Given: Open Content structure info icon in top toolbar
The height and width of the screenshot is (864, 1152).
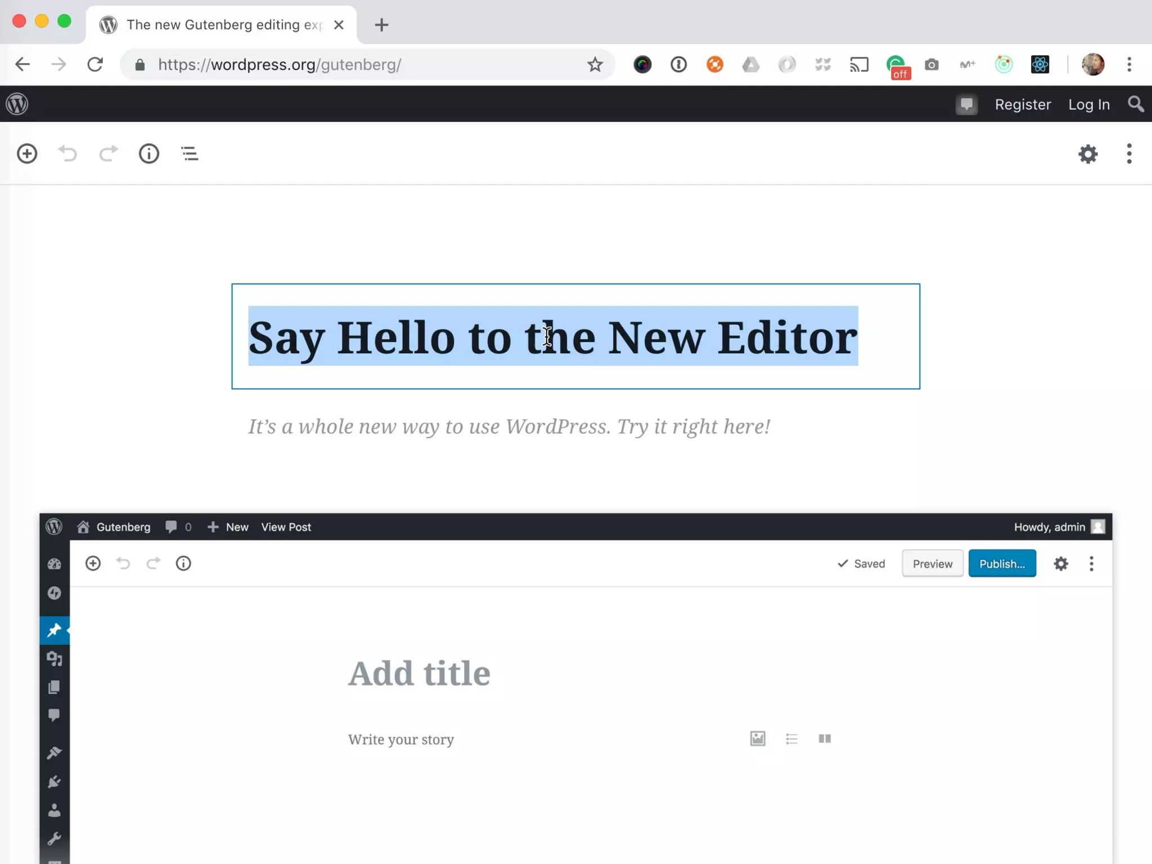Looking at the screenshot, I should (x=149, y=154).
